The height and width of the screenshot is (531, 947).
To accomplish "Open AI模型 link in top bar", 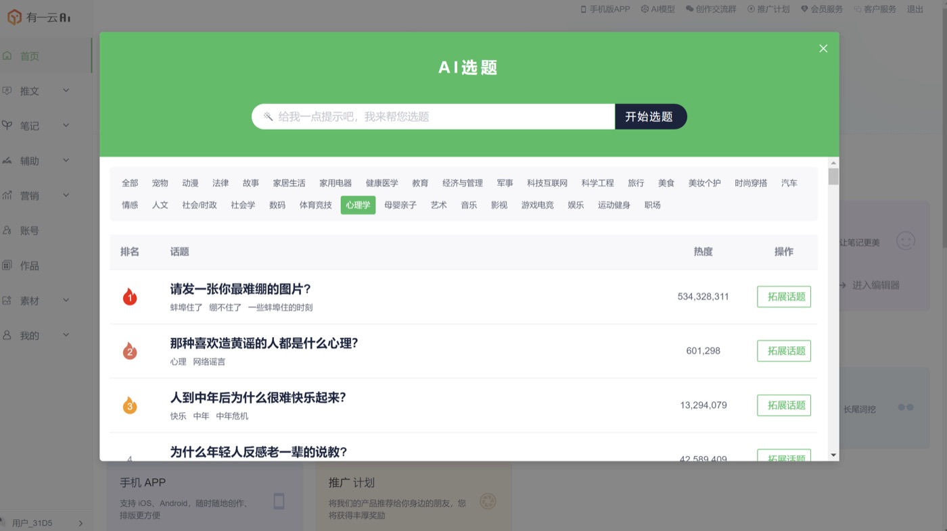I will [x=658, y=9].
